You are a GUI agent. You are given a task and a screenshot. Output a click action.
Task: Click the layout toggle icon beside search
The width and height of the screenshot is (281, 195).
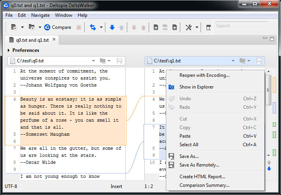coord(208,27)
